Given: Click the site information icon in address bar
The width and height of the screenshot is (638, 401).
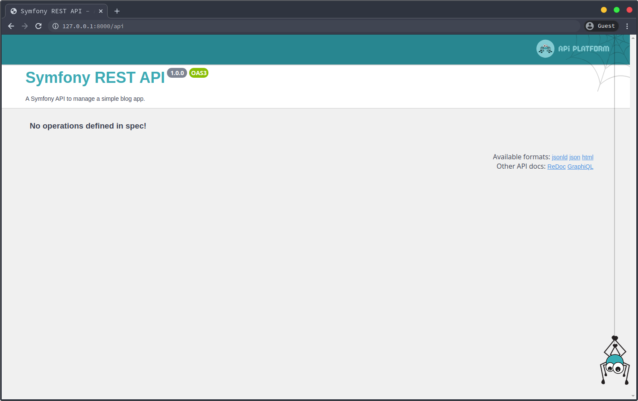Looking at the screenshot, I should point(56,26).
